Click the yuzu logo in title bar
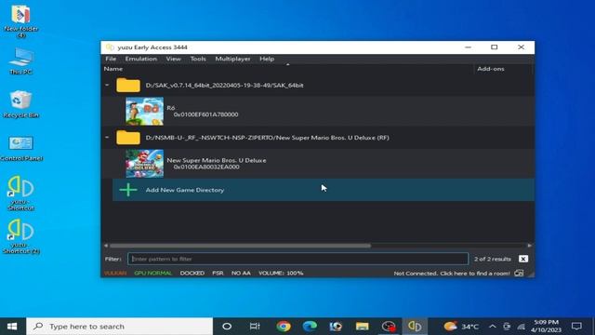Image resolution: width=595 pixels, height=335 pixels. tap(110, 47)
